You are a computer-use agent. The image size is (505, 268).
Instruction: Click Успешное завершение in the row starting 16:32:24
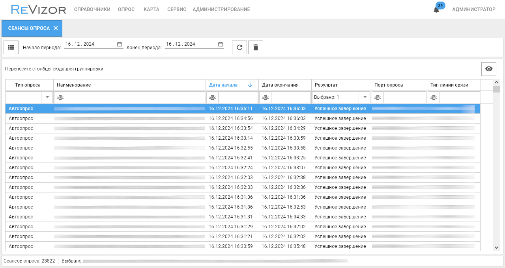tap(340, 168)
